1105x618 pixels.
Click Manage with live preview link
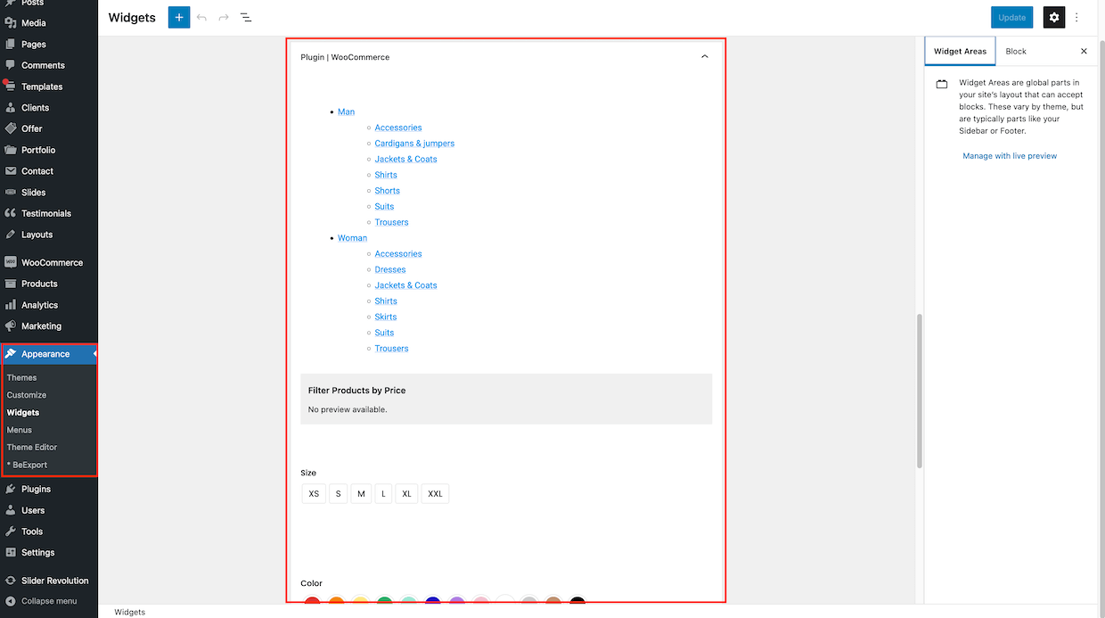pyautogui.click(x=1010, y=156)
